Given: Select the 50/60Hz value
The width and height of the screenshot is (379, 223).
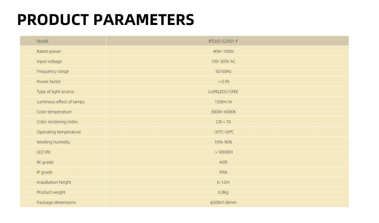Looking at the screenshot, I should [223, 71].
